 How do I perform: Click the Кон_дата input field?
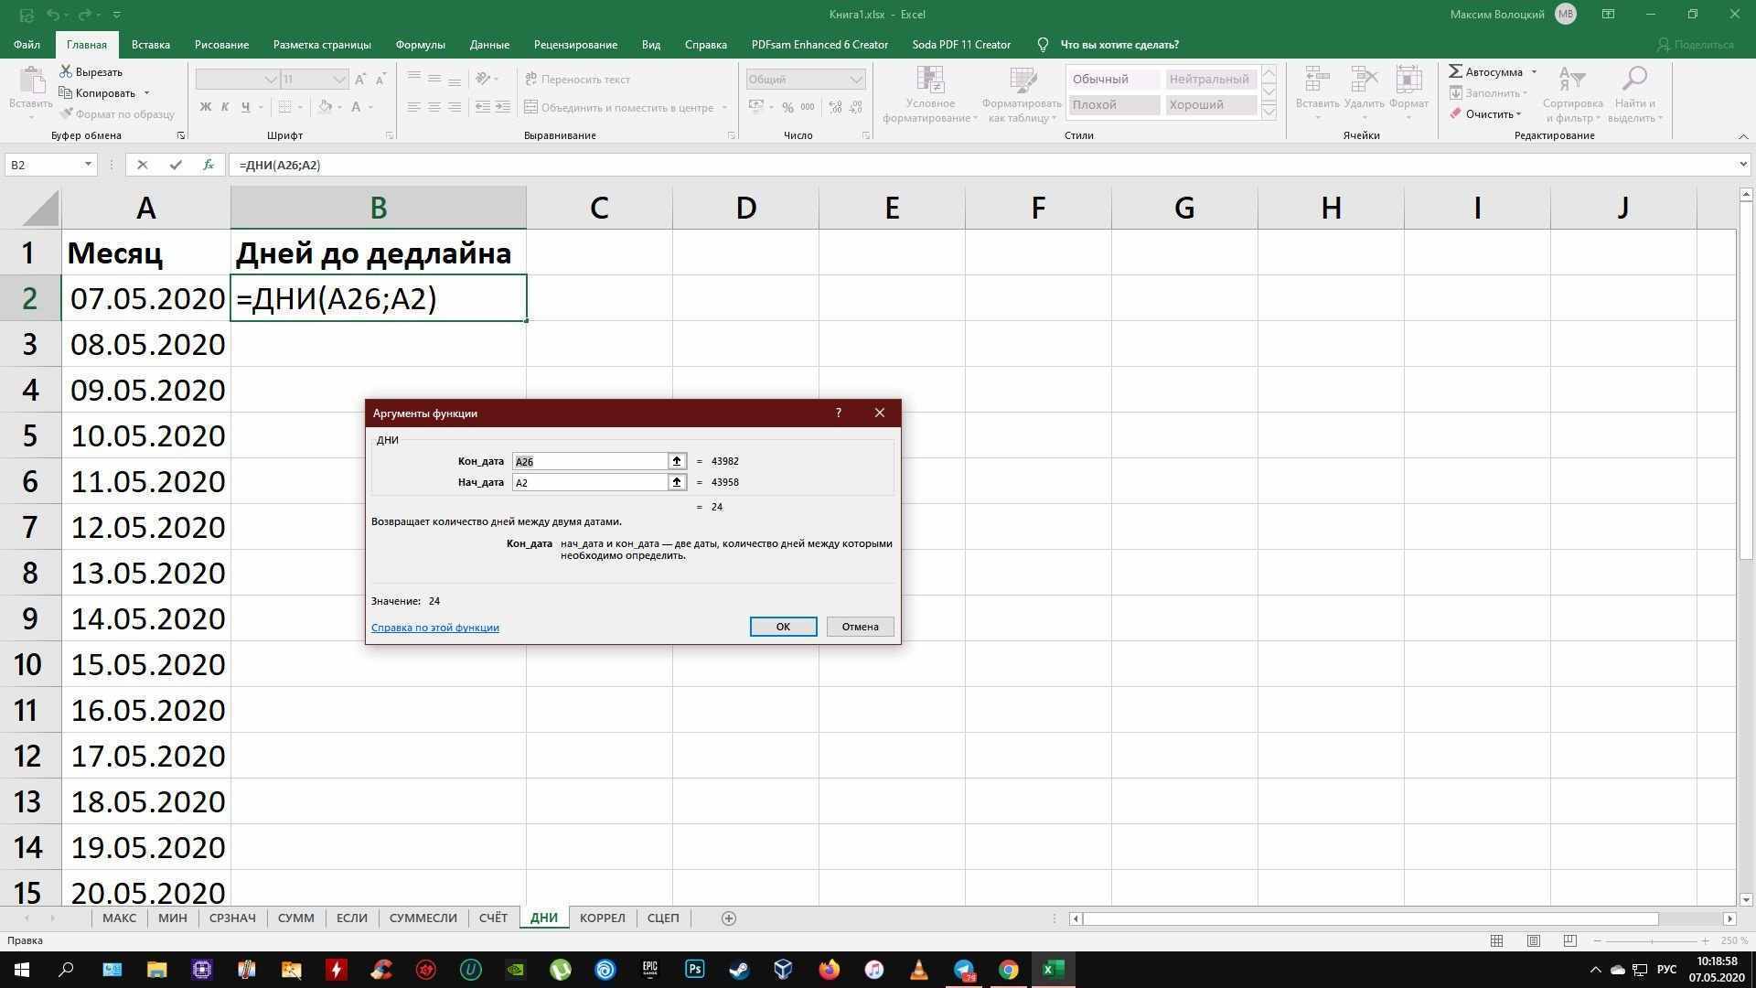tap(588, 461)
